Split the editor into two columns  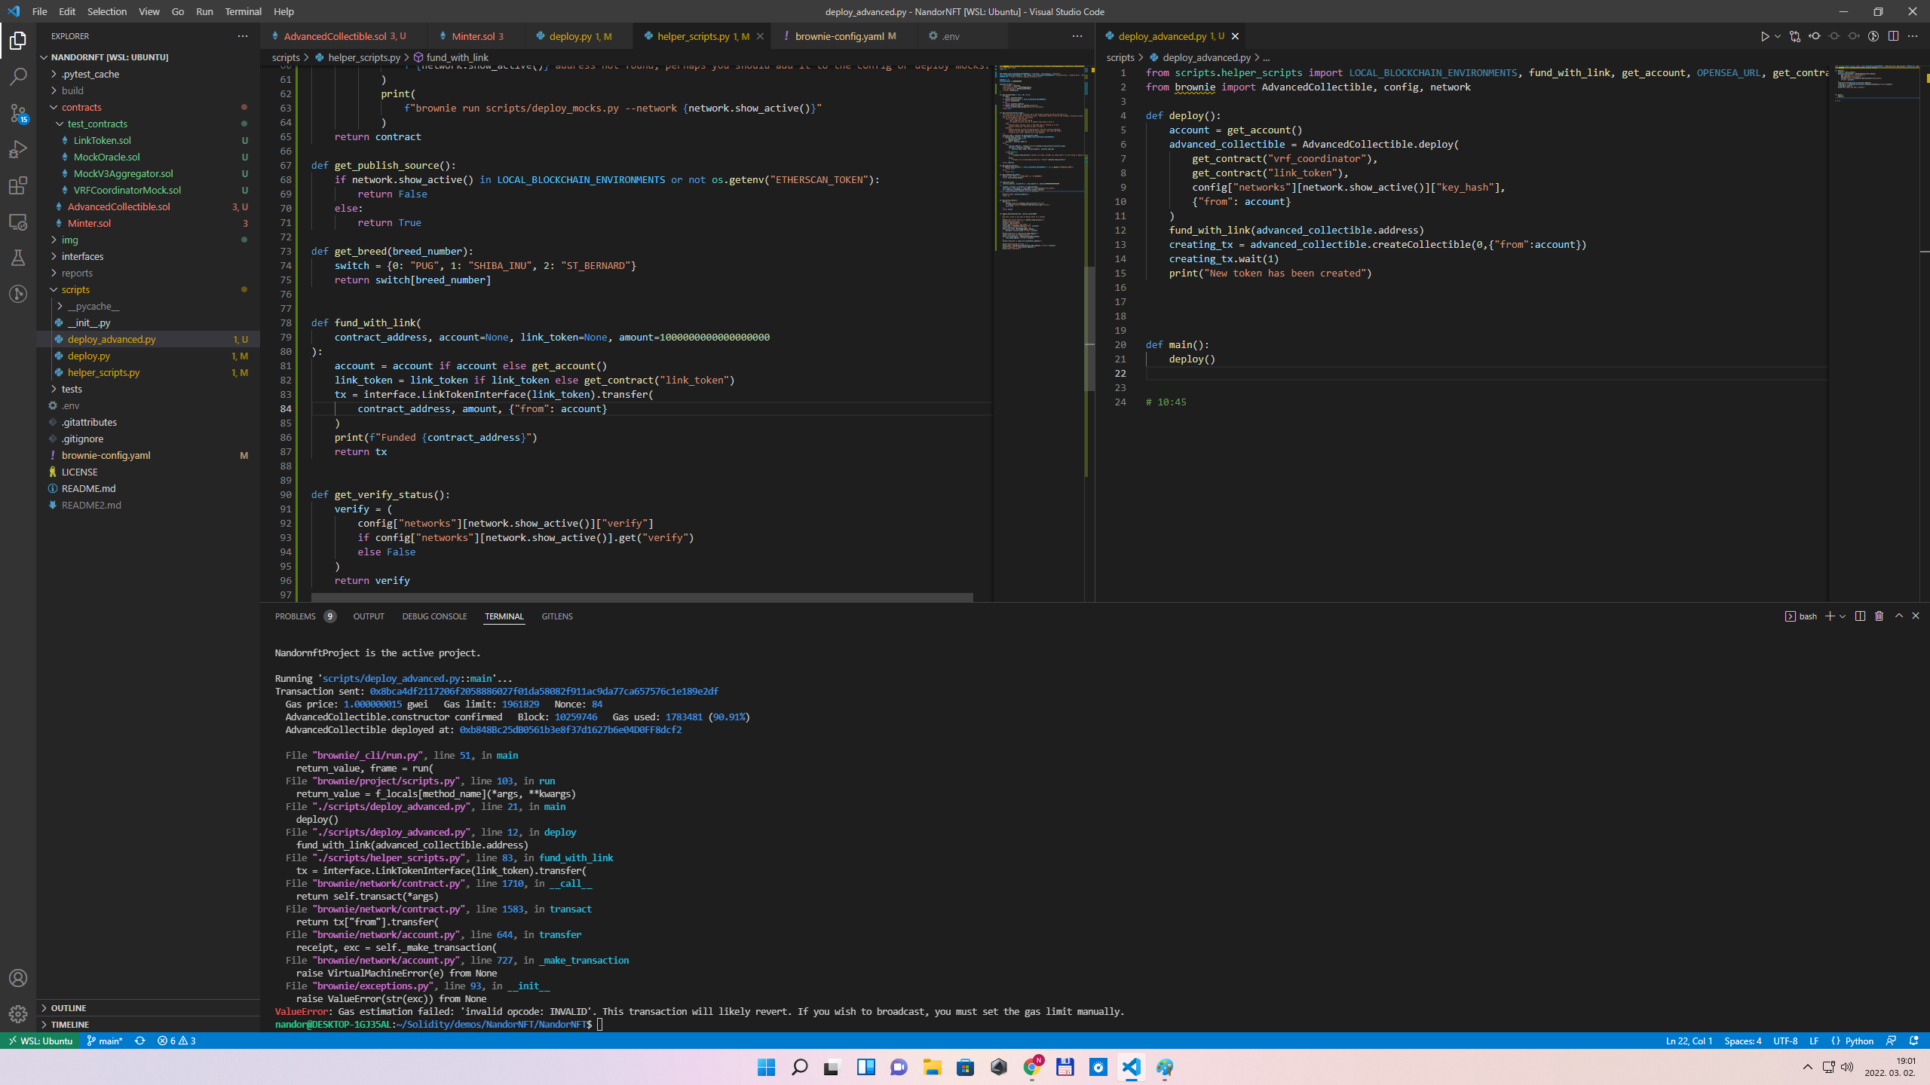(1893, 35)
